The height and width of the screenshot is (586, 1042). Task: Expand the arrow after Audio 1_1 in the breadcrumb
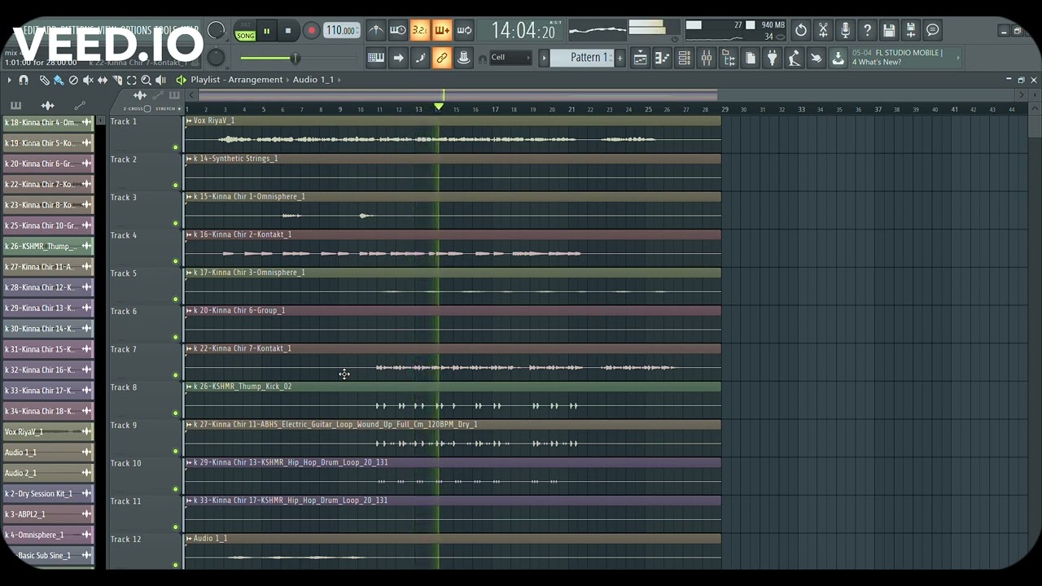point(339,80)
